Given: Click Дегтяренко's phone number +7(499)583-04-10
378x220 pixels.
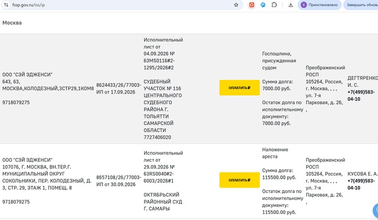Looking at the screenshot, I should coord(361,96).
